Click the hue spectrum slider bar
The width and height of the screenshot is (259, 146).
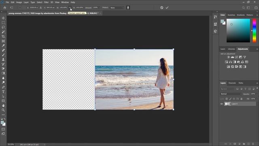(x=255, y=31)
